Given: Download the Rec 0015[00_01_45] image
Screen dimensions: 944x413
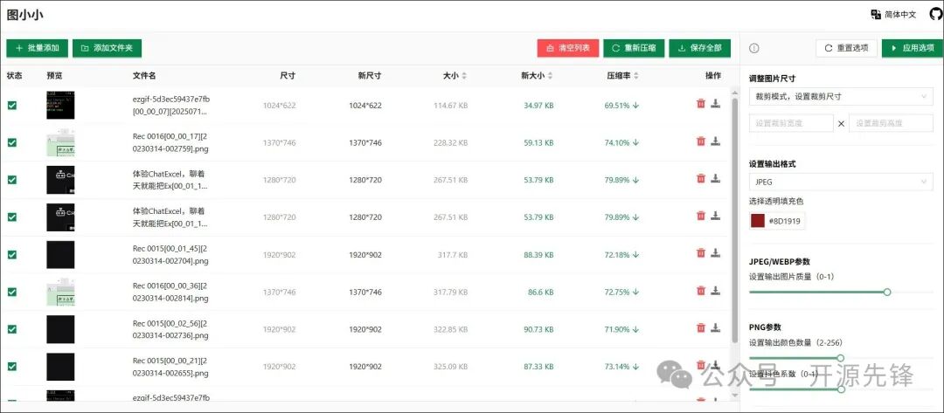Looking at the screenshot, I should coord(715,253).
